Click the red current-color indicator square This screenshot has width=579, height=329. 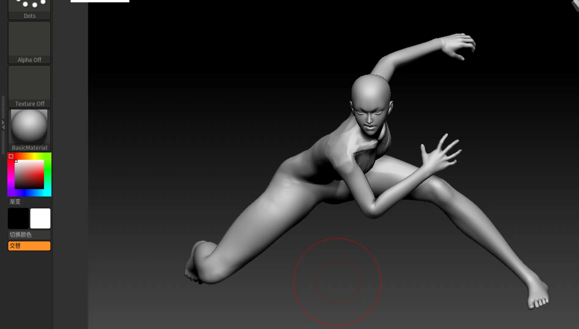11,156
